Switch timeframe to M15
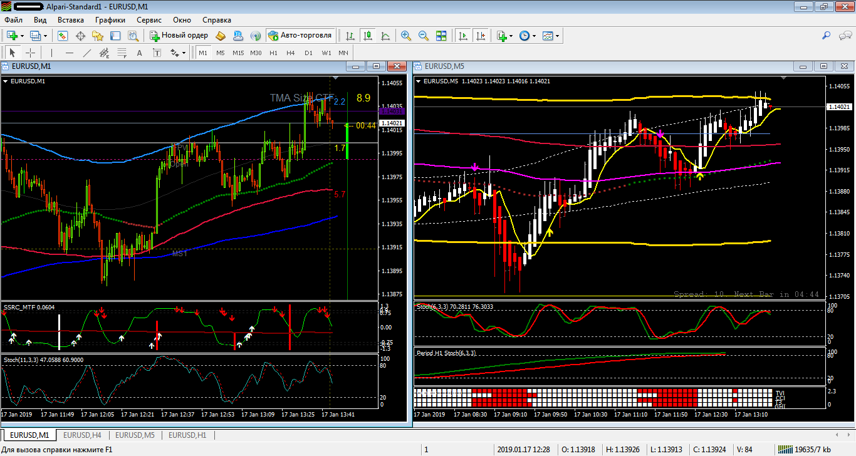This screenshot has width=856, height=456. pyautogui.click(x=238, y=53)
